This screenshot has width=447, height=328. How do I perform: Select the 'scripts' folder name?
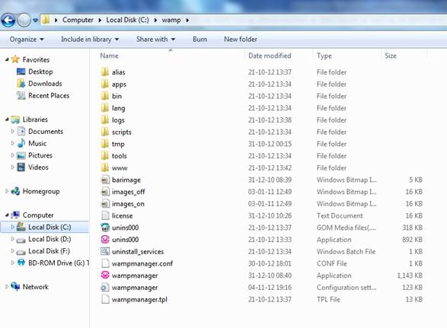[x=122, y=132]
